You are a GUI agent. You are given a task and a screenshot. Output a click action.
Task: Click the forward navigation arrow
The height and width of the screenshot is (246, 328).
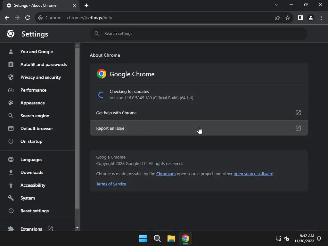click(x=17, y=18)
